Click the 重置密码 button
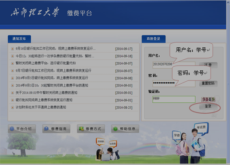Screen dimensions: 230x165 click(x=208, y=83)
